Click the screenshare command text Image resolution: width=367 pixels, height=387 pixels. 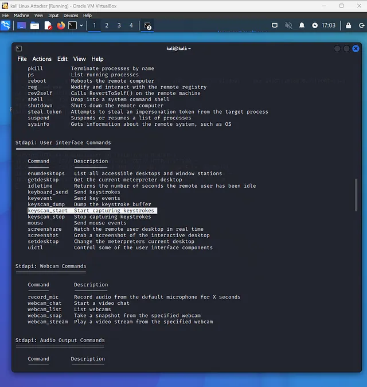pos(45,229)
